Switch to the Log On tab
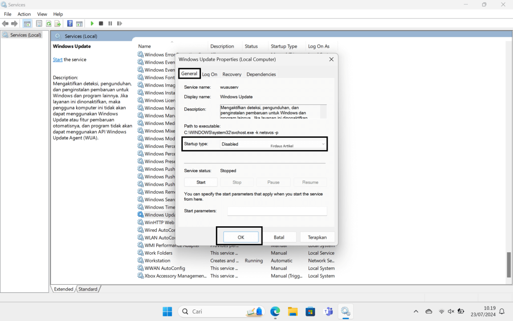The width and height of the screenshot is (513, 321). coord(209,74)
